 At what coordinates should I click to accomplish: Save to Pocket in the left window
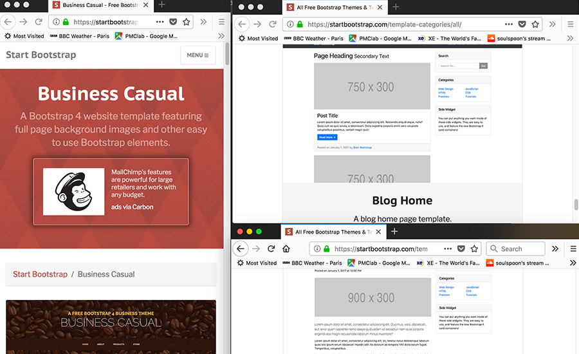(173, 22)
